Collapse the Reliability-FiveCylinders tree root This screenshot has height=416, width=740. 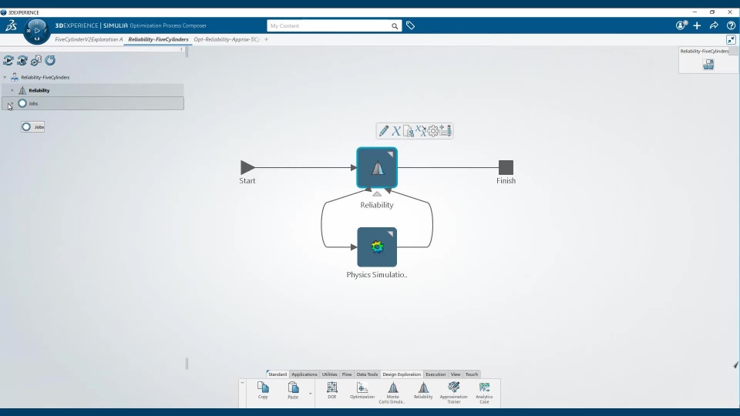[x=5, y=77]
